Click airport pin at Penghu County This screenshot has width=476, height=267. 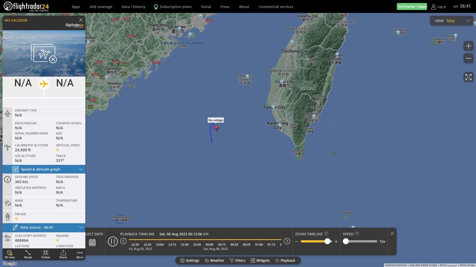point(247,77)
